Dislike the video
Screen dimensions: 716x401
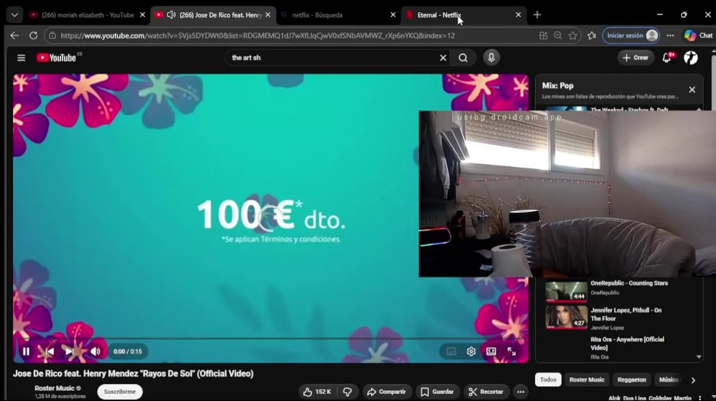point(347,392)
